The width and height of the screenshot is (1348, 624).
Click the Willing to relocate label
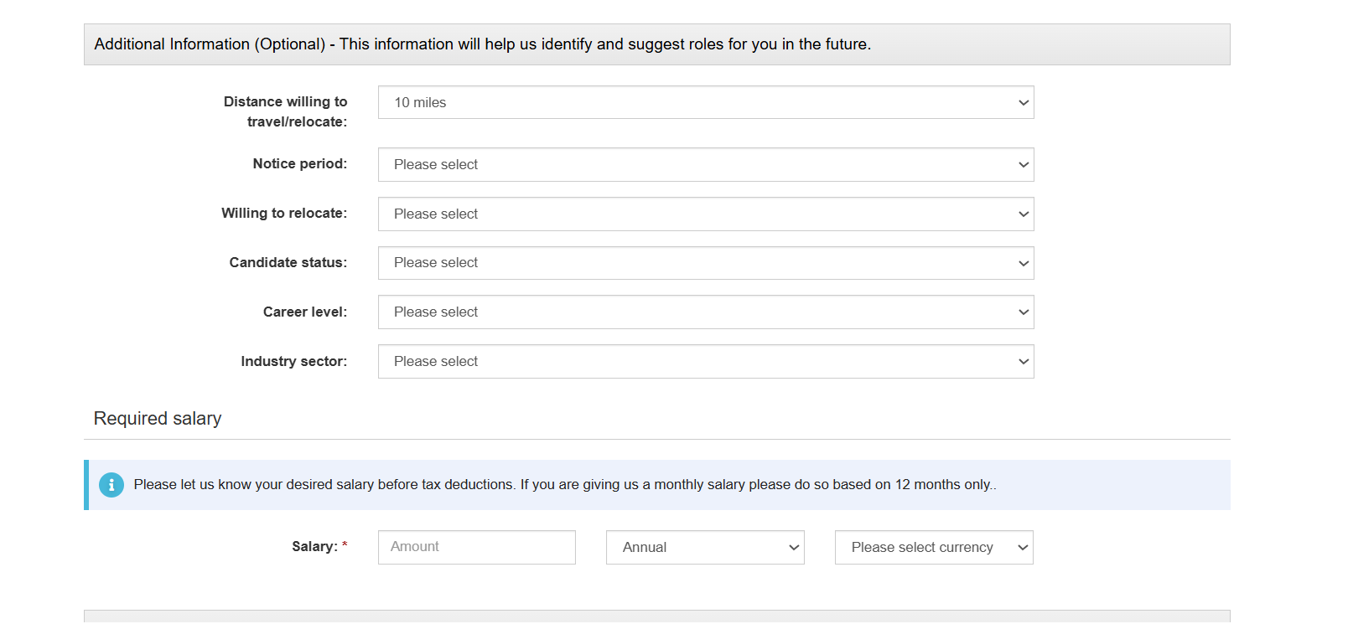tap(283, 214)
